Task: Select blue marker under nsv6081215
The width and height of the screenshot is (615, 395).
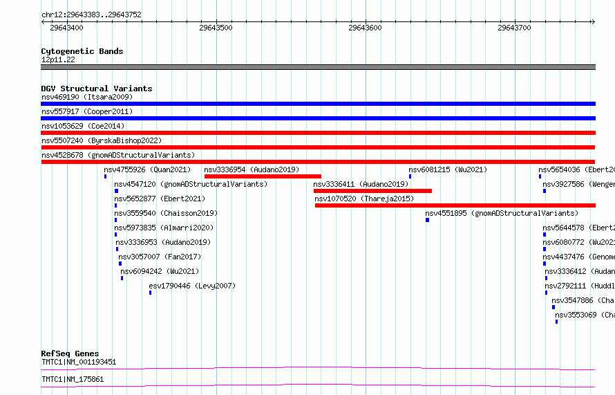Action: point(410,176)
